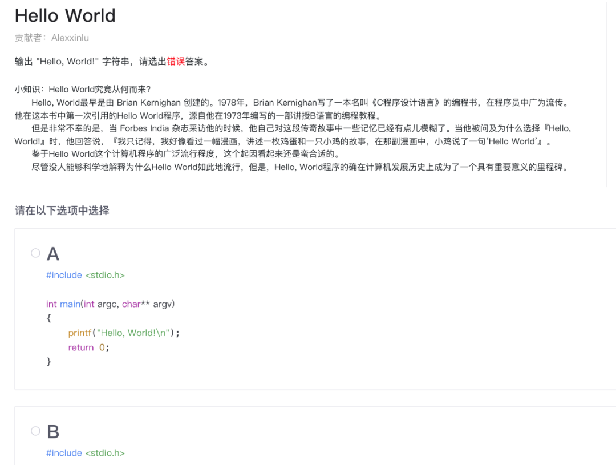Click the paragraph mentioning Forbes India

(x=293, y=135)
